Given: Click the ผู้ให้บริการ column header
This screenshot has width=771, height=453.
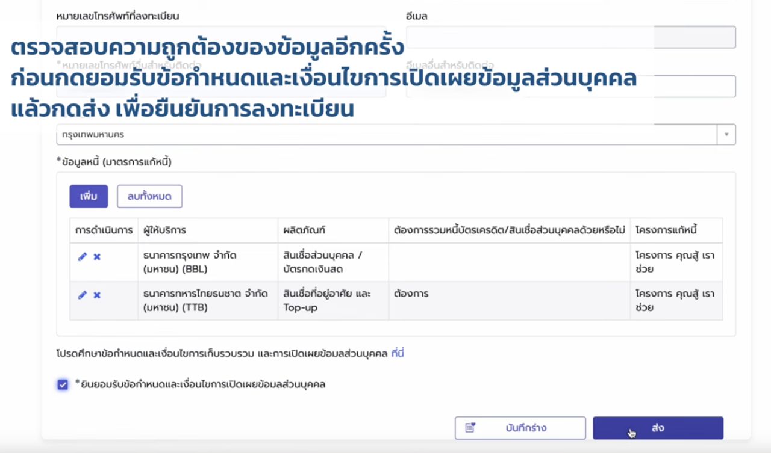Looking at the screenshot, I should coord(208,231).
